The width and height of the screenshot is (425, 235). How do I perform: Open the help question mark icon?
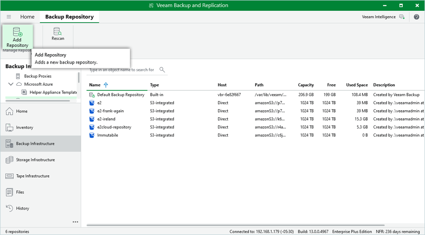416,17
